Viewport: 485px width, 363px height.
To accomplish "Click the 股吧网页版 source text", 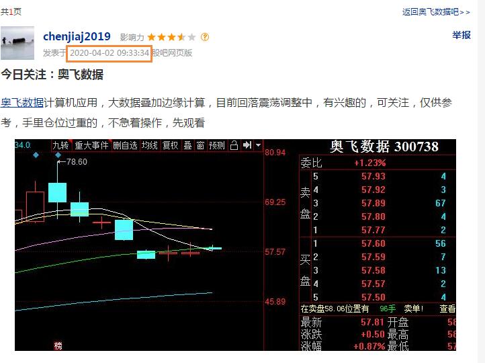I will (172, 53).
